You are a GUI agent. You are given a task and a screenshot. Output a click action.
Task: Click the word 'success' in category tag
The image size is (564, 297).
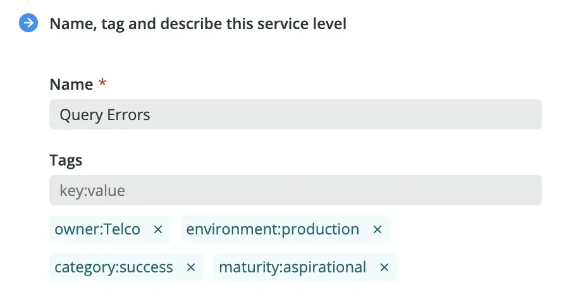coord(145,267)
